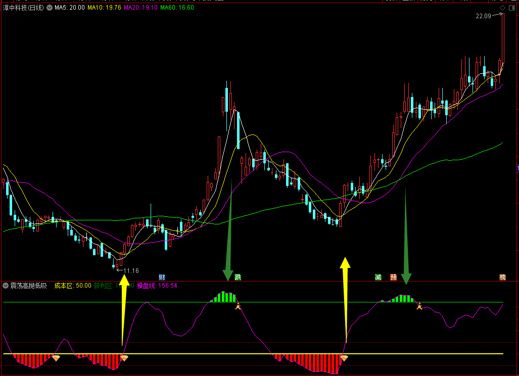Click the green 跌 event marker
This screenshot has width=519, height=376.
(238, 277)
